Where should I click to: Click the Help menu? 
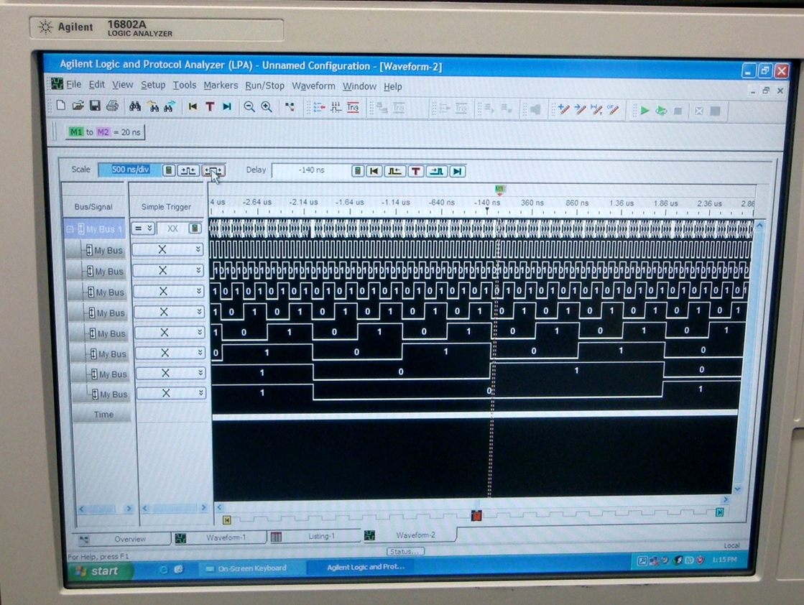[x=393, y=86]
